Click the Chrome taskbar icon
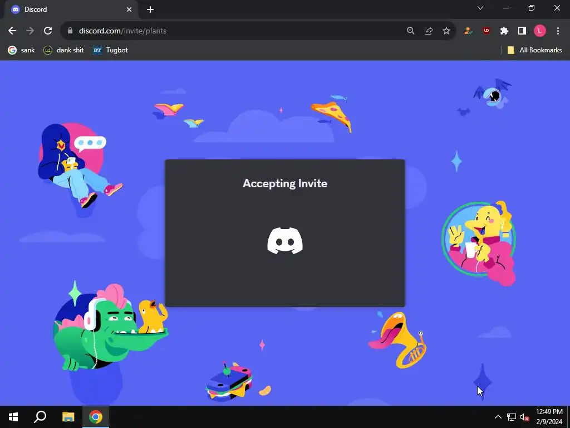The image size is (570, 428). click(96, 417)
